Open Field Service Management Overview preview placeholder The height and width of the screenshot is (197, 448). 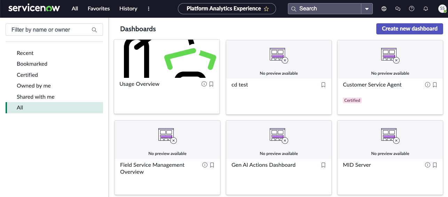tap(167, 140)
